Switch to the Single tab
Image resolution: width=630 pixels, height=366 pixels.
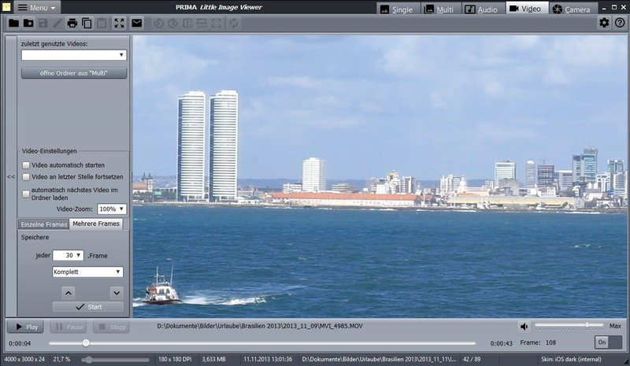(397, 9)
